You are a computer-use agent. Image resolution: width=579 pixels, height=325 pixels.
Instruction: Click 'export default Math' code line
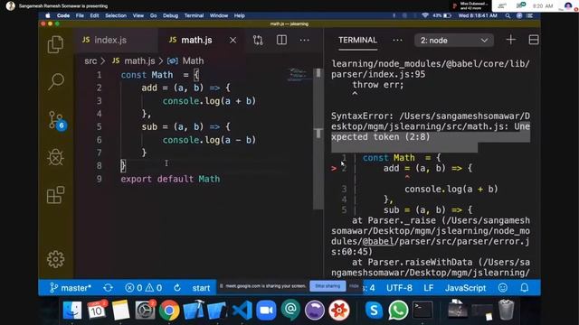(170, 179)
